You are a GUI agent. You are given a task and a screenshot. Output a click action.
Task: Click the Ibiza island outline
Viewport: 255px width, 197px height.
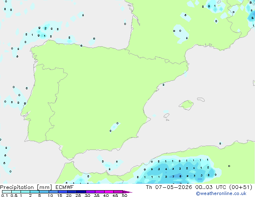(167, 116)
